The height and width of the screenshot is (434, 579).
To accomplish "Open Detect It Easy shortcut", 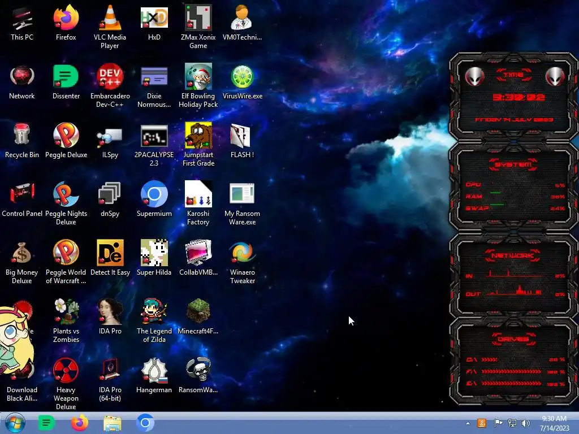I will pyautogui.click(x=110, y=258).
